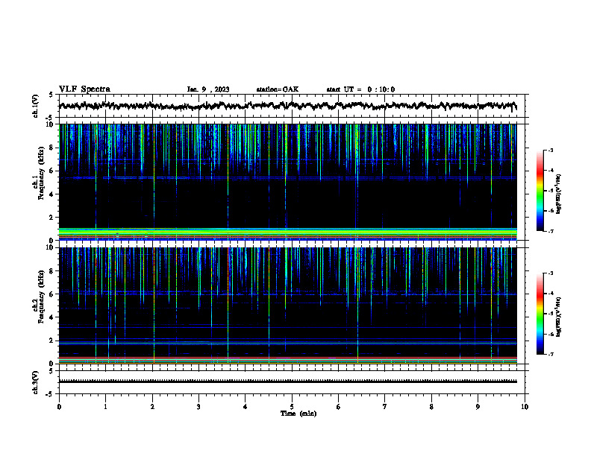The width and height of the screenshot is (591, 456).
Task: Click the start UT time label
Action: (x=360, y=89)
